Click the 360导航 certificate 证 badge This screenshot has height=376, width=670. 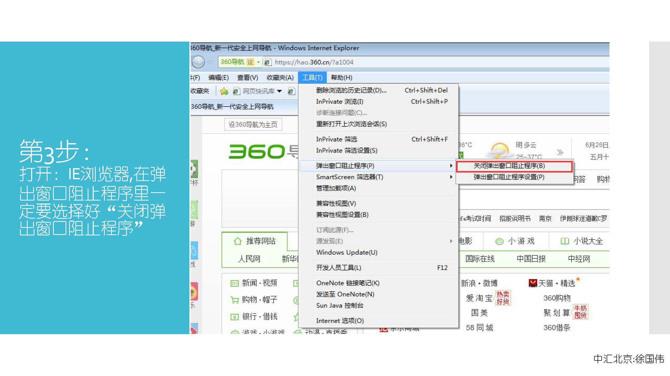point(250,62)
